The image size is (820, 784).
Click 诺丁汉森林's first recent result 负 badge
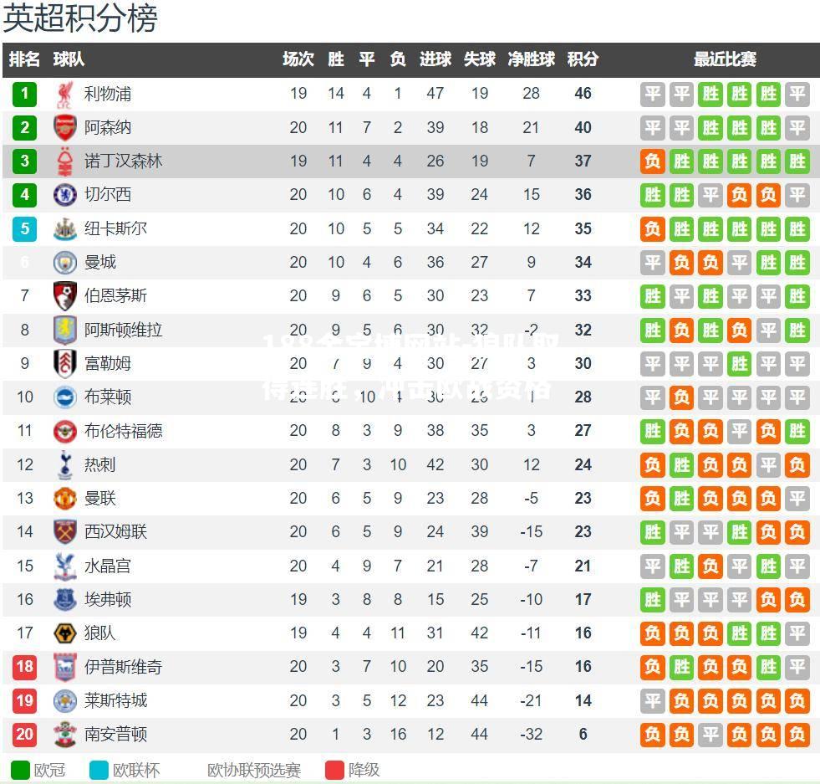click(x=653, y=161)
